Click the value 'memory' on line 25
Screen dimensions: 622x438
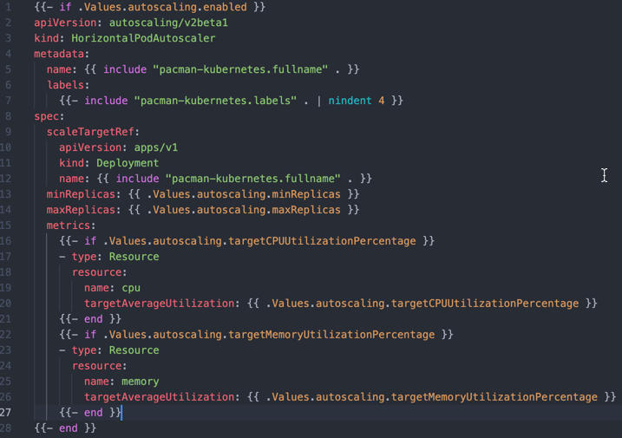coord(140,382)
